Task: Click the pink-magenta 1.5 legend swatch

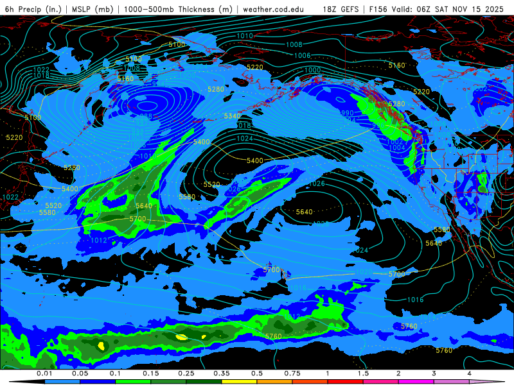Action: 381,382
